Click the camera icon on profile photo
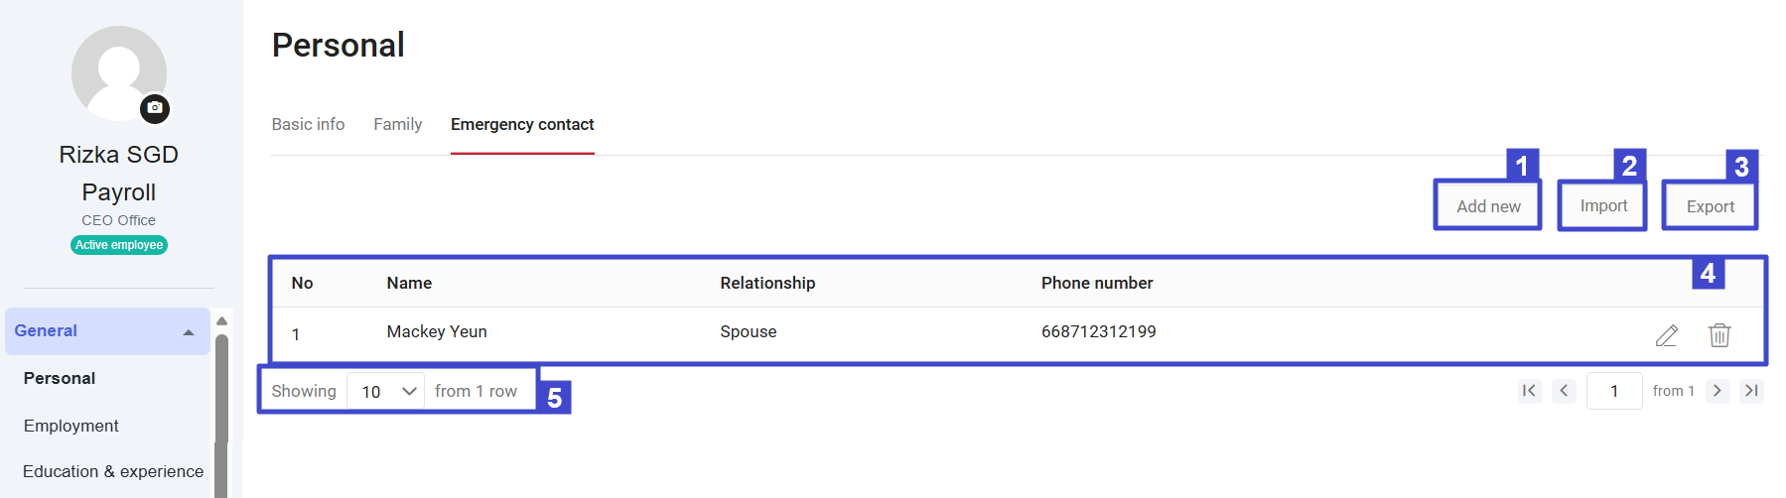Image resolution: width=1786 pixels, height=498 pixels. pyautogui.click(x=155, y=108)
